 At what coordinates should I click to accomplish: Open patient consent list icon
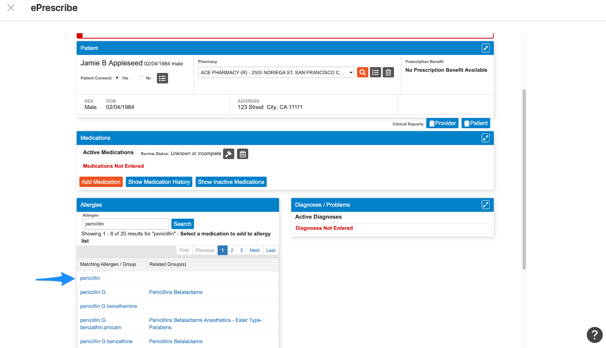tap(162, 78)
